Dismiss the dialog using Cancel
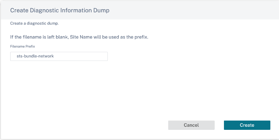 point(191,125)
